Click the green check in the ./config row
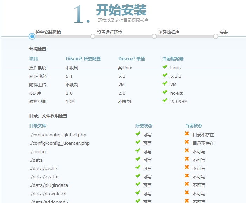246x203 pixels. pos(138,150)
